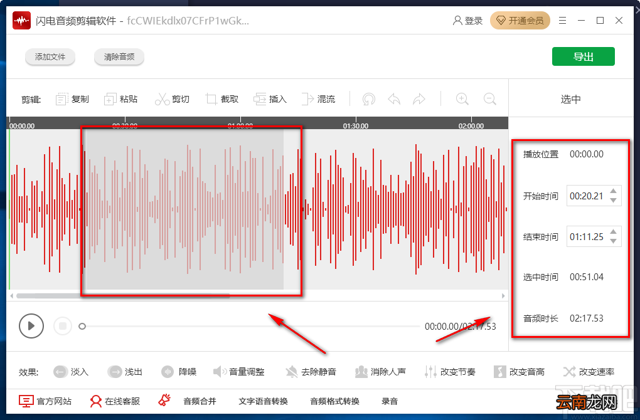Open 文字语音转换 text-to-speech tool
This screenshot has height=420, width=640.
264,401
